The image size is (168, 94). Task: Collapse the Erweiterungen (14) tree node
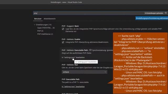tap(35, 25)
